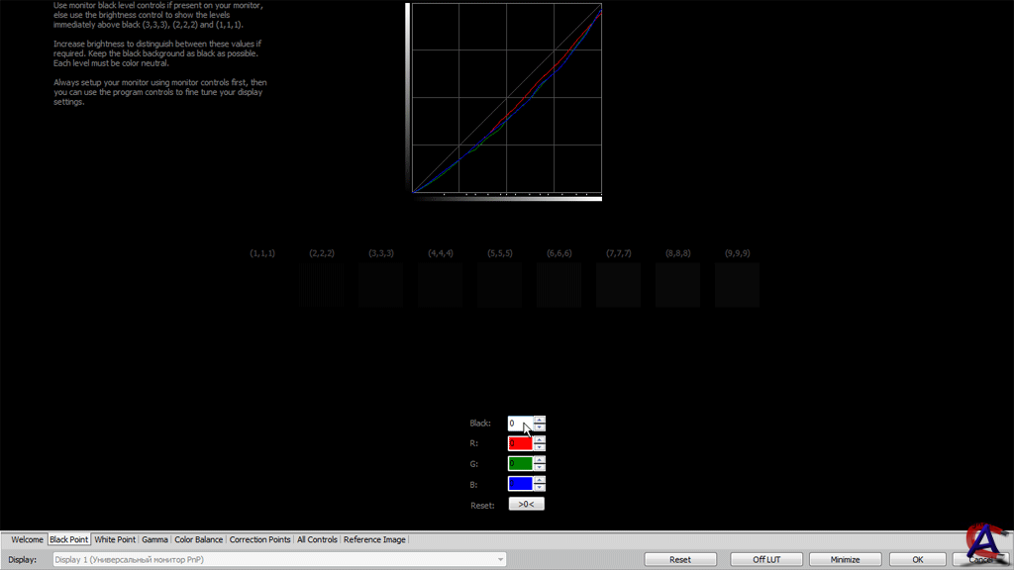Click the green G value field
The width and height of the screenshot is (1014, 570).
(x=520, y=463)
